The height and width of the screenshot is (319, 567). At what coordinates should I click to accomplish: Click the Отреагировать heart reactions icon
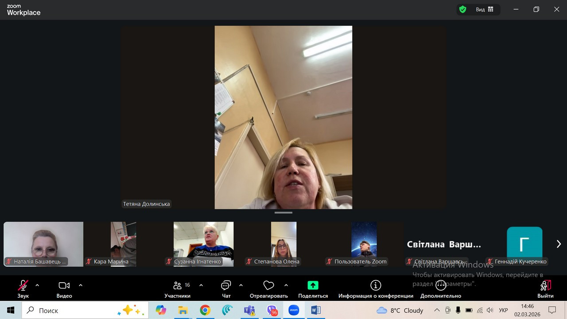268,286
